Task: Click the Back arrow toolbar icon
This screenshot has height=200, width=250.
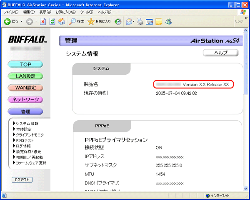Action: (7, 22)
